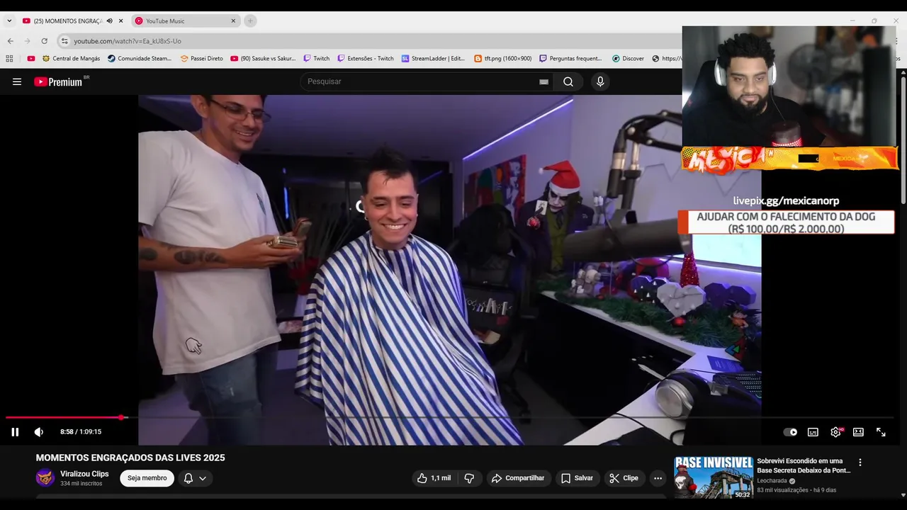Mute the video volume speaker icon

click(x=39, y=432)
